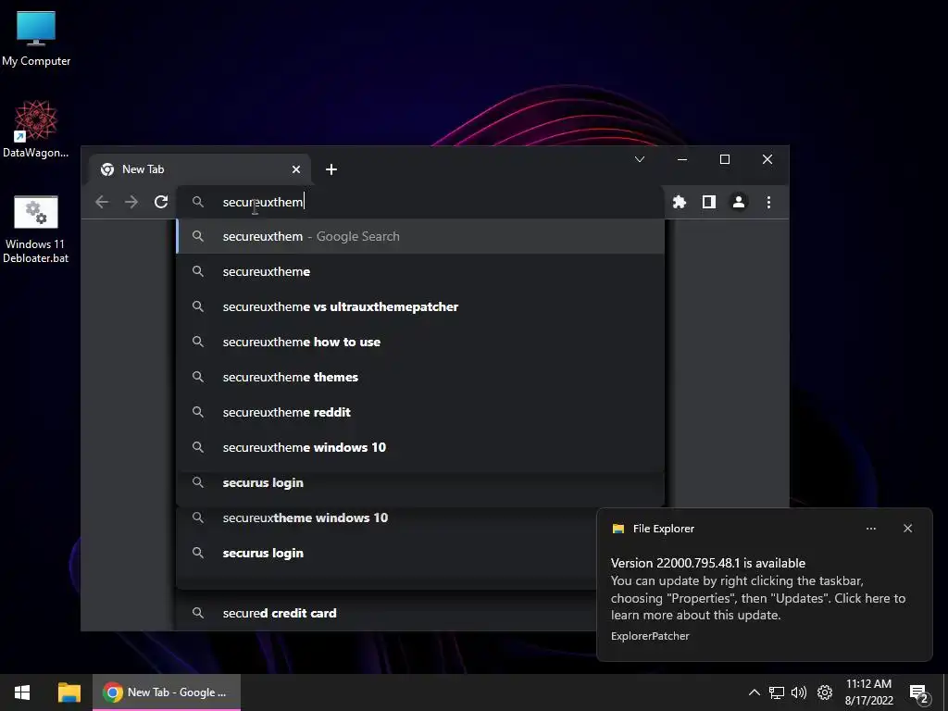Open Chrome's tab search chevron
Image resolution: width=948 pixels, height=711 pixels.
[x=640, y=159]
